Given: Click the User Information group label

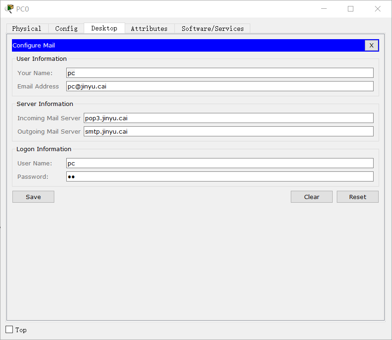Looking at the screenshot, I should click(x=41, y=59).
